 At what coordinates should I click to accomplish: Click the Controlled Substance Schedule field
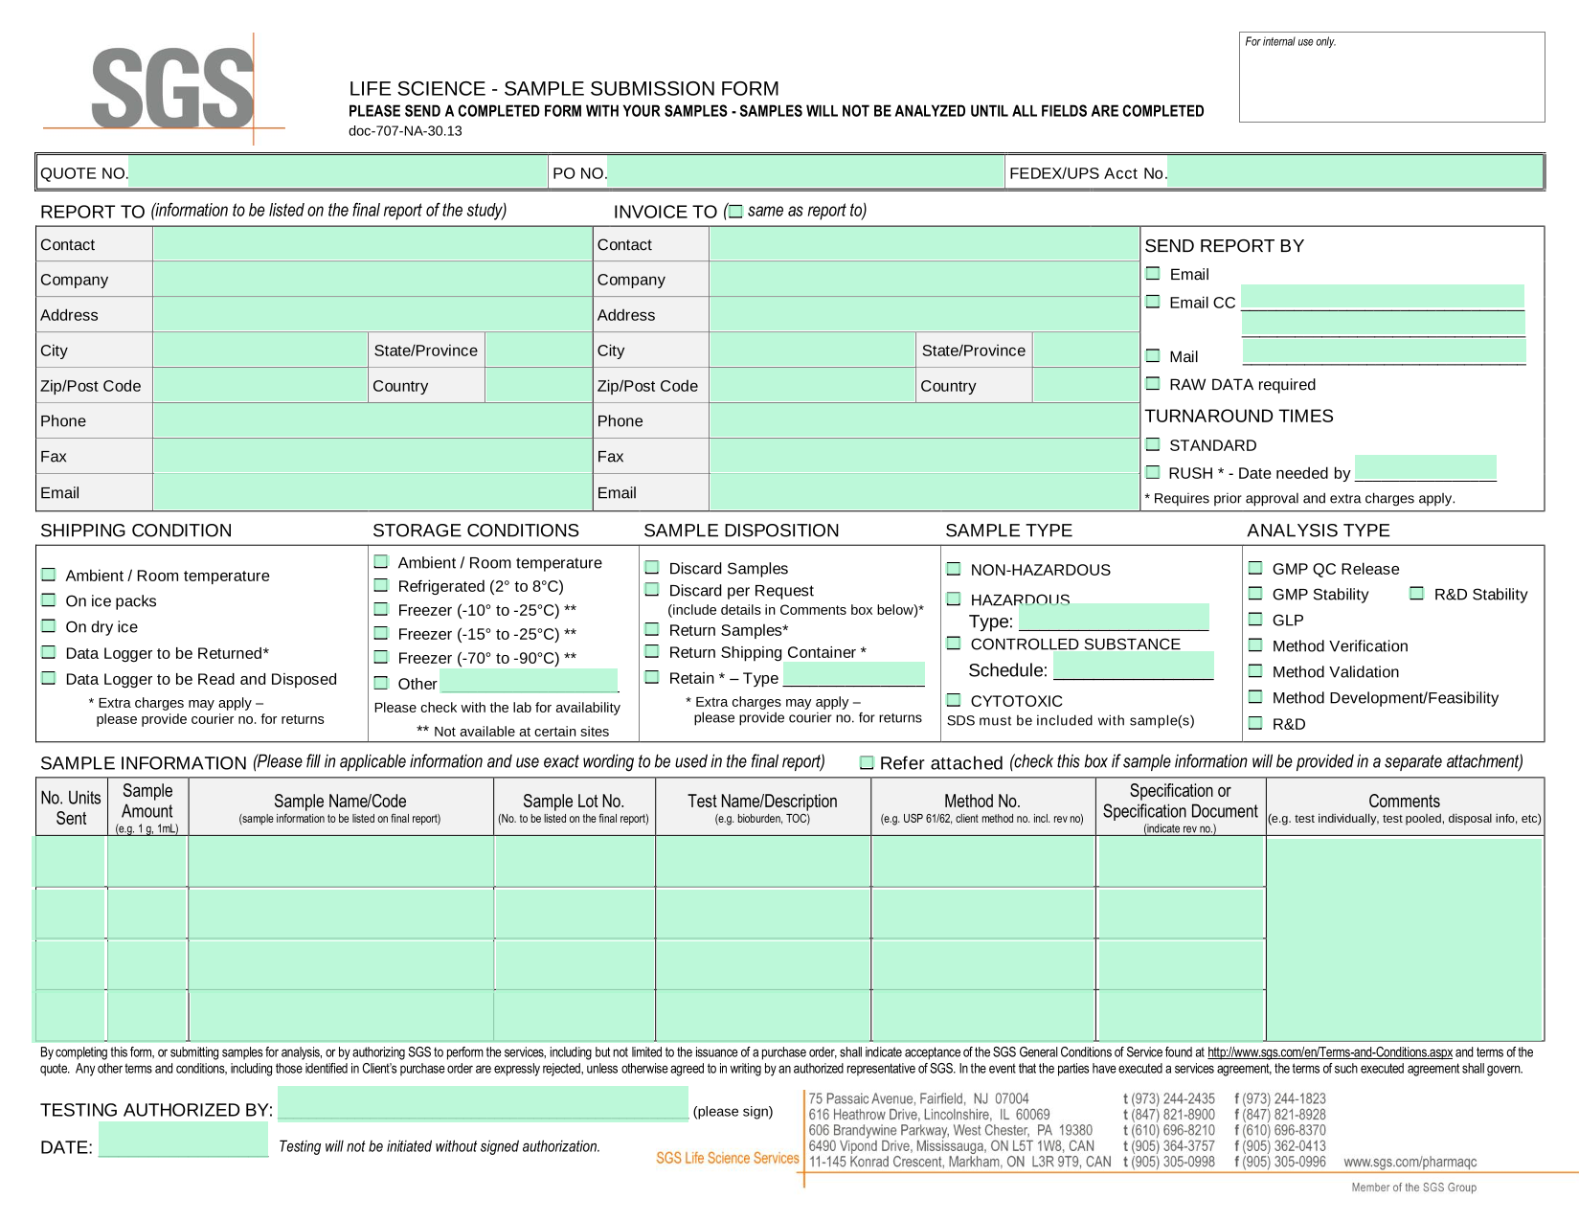(x=1133, y=666)
